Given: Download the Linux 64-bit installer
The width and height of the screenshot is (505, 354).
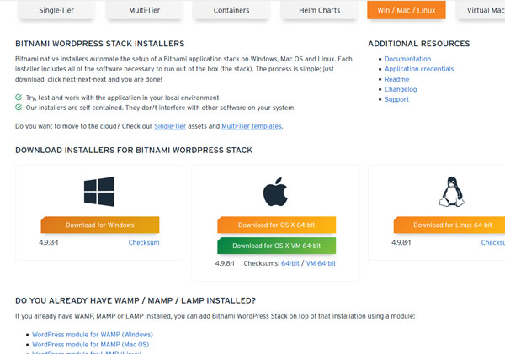Looking at the screenshot, I should click(449, 225).
